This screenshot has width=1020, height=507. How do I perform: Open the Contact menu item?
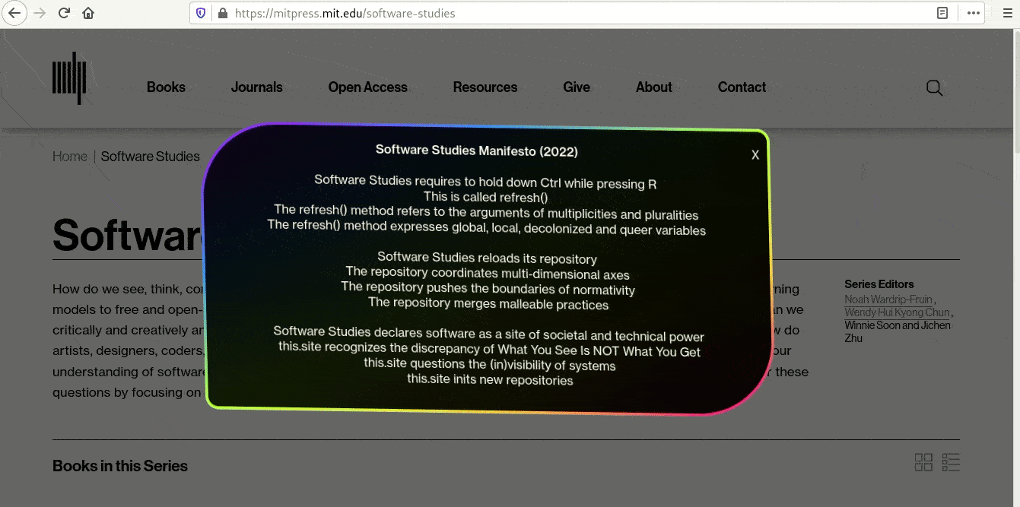tap(742, 87)
